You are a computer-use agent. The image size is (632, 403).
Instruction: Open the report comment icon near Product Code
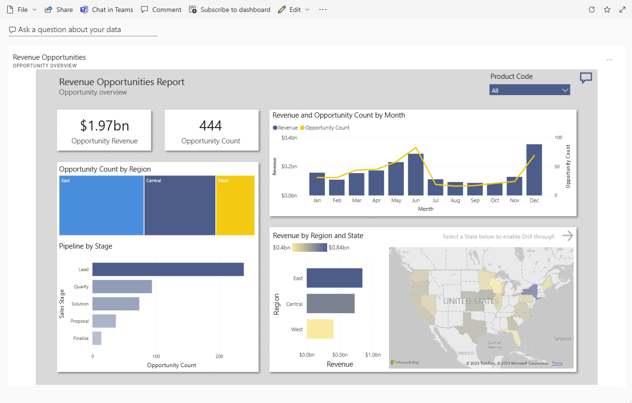(x=586, y=78)
